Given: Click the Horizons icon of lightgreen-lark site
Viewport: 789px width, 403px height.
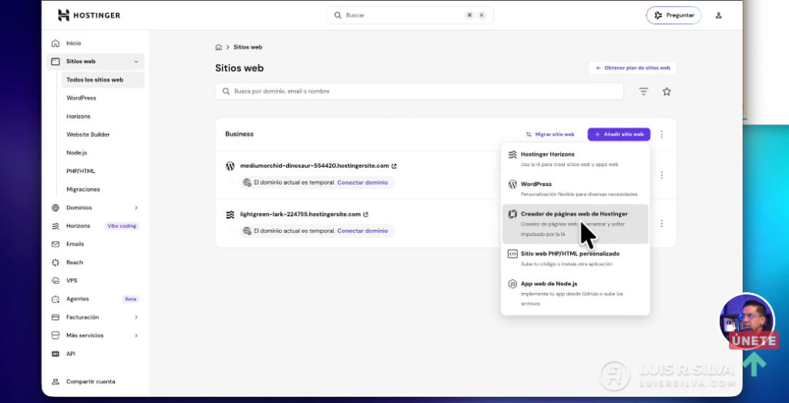Looking at the screenshot, I should (x=230, y=215).
